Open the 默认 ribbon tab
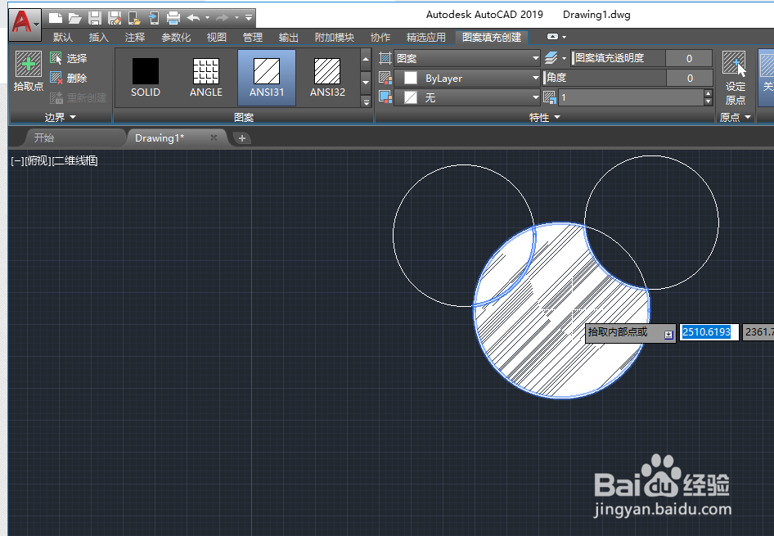This screenshot has height=536, width=774. click(63, 38)
